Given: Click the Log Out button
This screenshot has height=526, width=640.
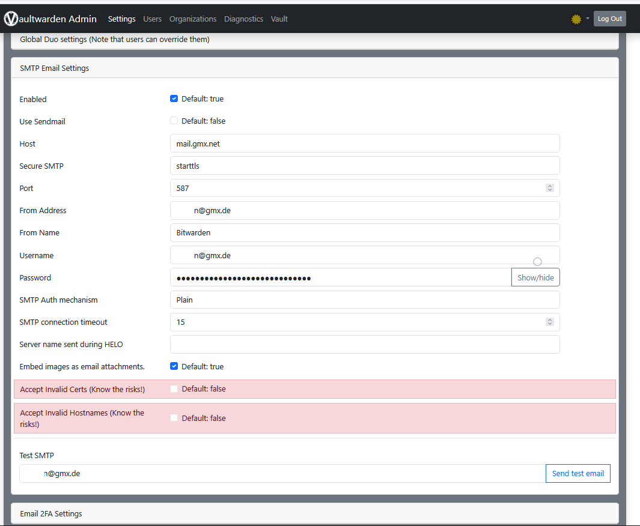Looking at the screenshot, I should tap(610, 19).
